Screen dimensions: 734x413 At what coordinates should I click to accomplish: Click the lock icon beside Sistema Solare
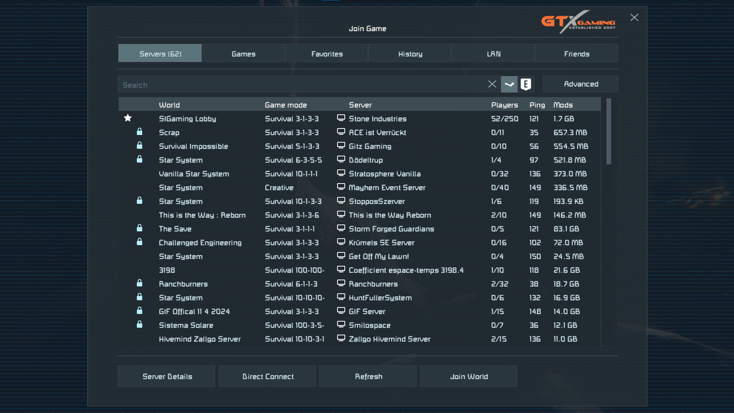139,325
